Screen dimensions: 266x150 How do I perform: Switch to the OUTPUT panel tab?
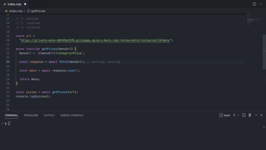(49, 115)
